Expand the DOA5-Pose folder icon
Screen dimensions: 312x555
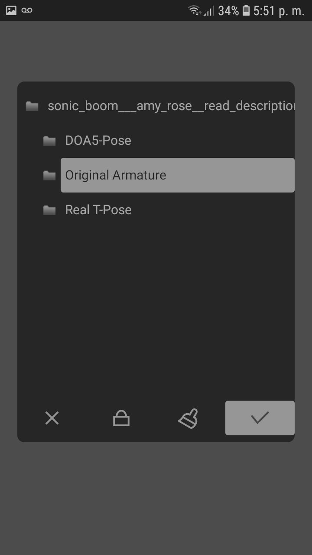[49, 140]
